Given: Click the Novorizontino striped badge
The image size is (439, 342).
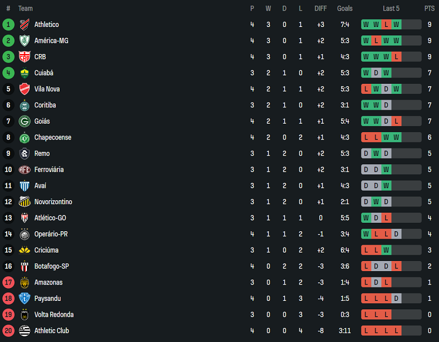Looking at the screenshot, I should tap(24, 202).
